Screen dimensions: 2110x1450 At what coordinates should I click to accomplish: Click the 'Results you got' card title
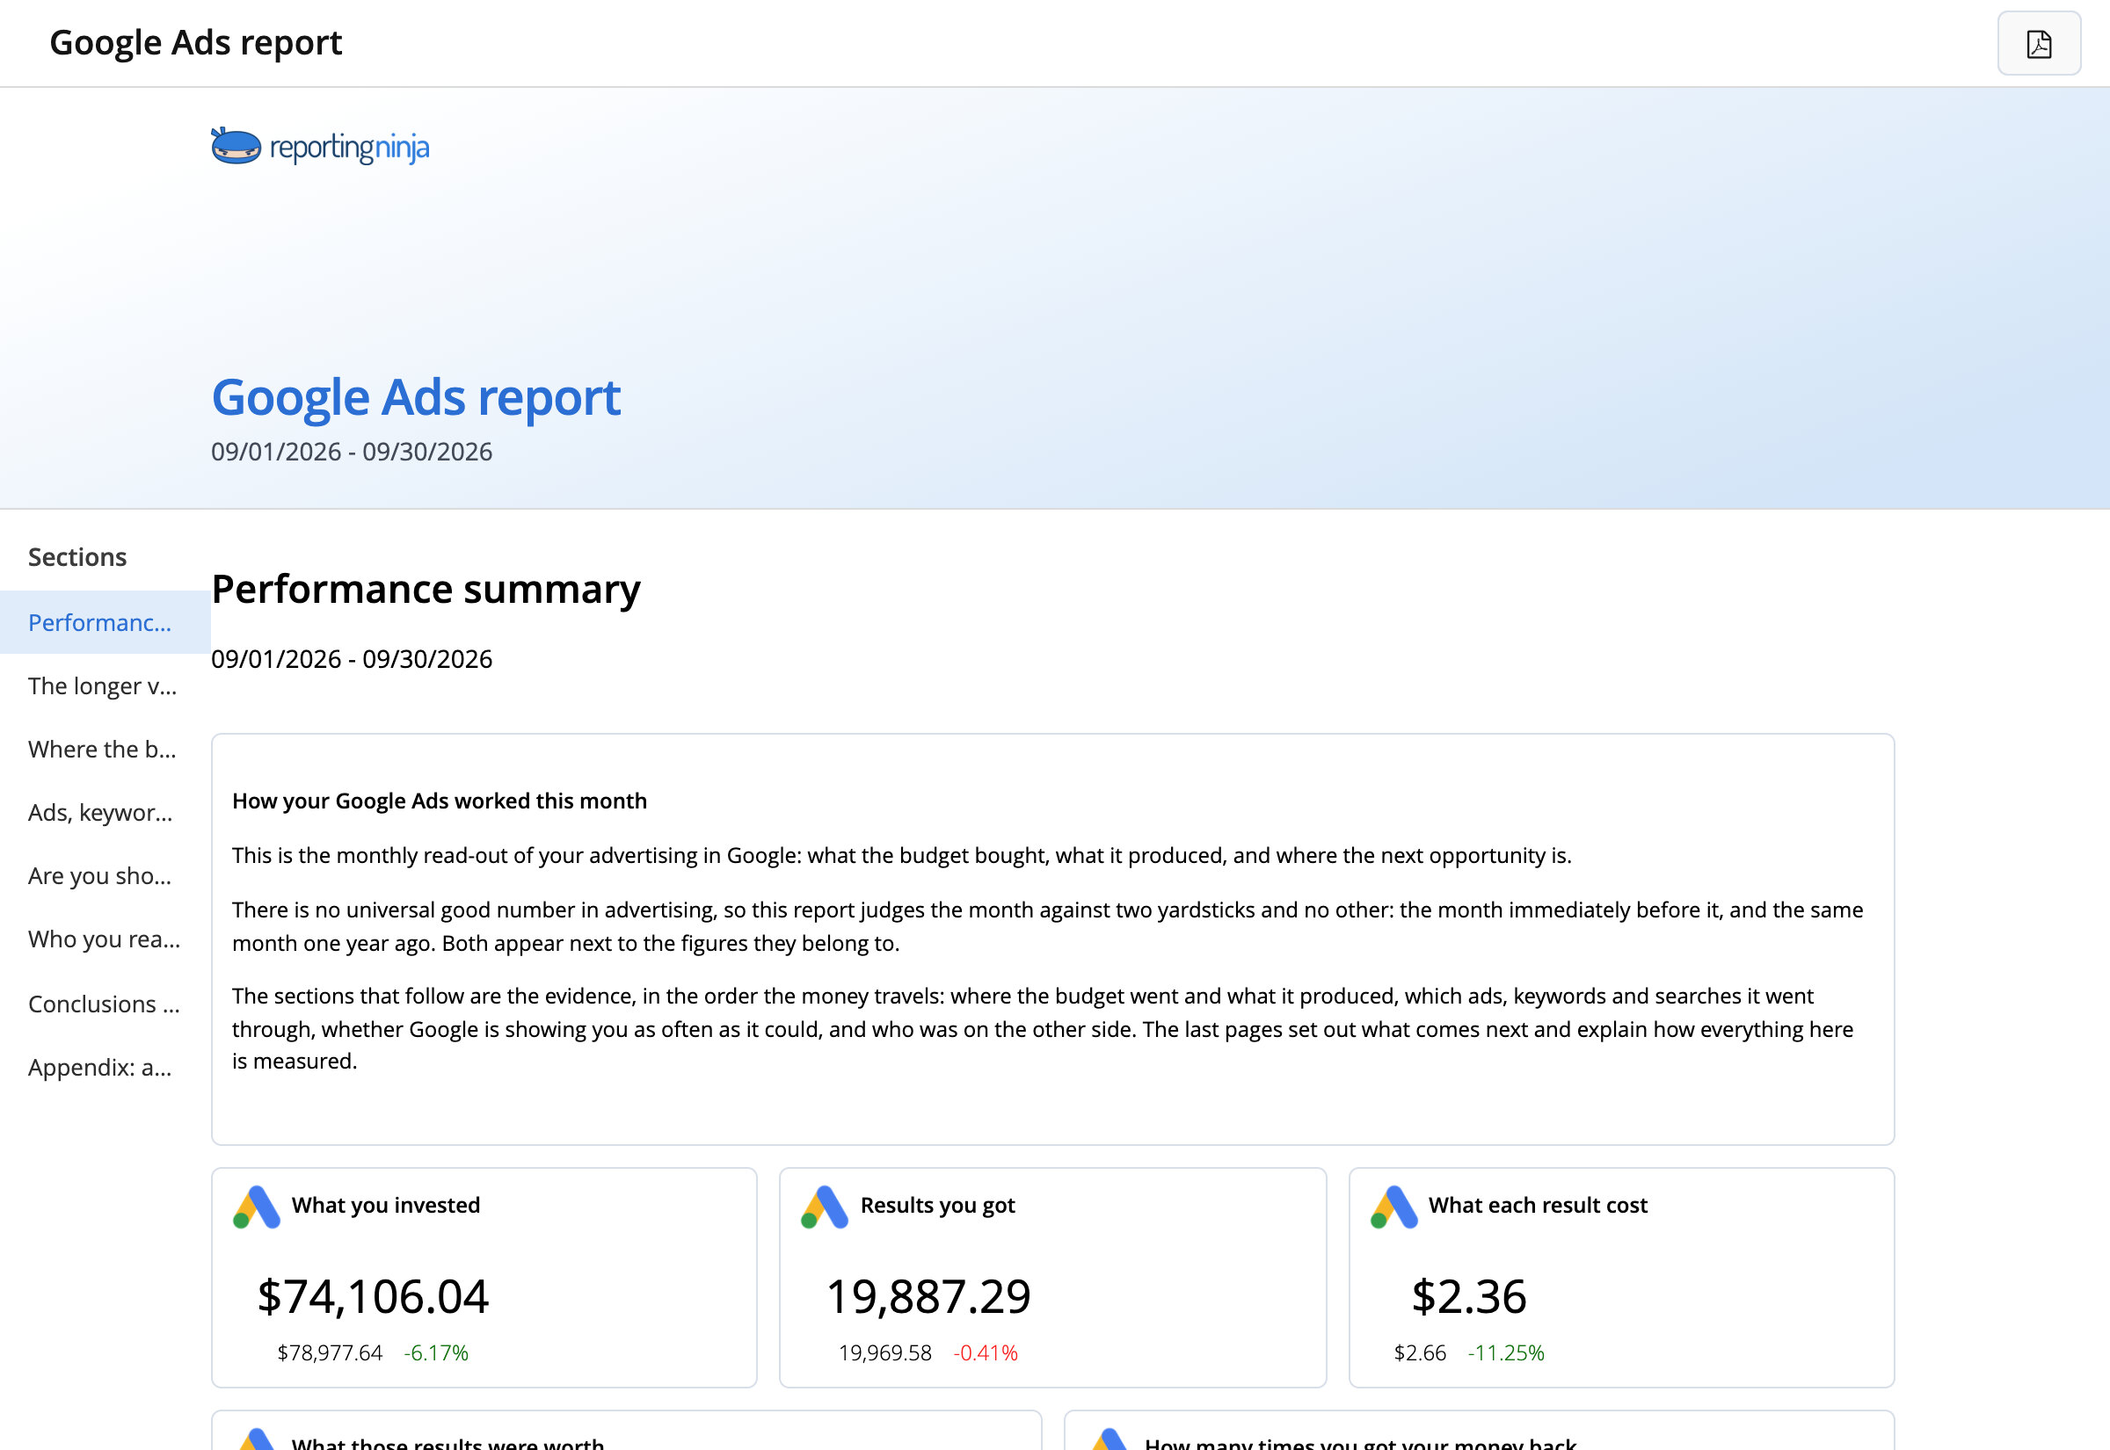pos(938,1206)
